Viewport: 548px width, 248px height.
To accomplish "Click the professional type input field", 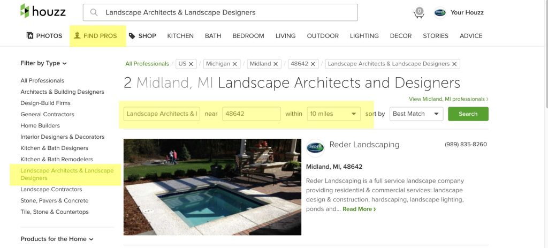I will pyautogui.click(x=162, y=114).
